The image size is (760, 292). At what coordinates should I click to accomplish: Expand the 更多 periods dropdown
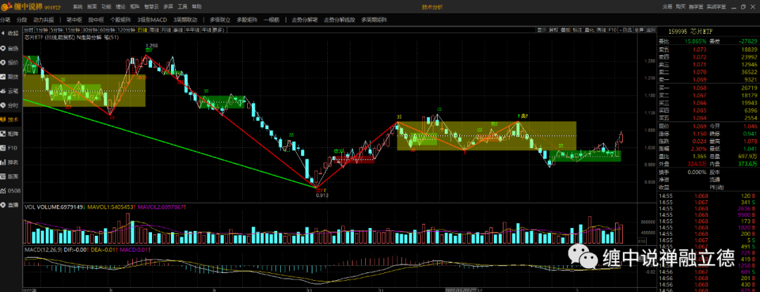[x=219, y=30]
